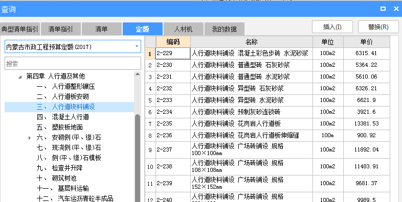The image size is (402, 202).
Task: Click the 编码 column header
Action: tap(173, 42)
